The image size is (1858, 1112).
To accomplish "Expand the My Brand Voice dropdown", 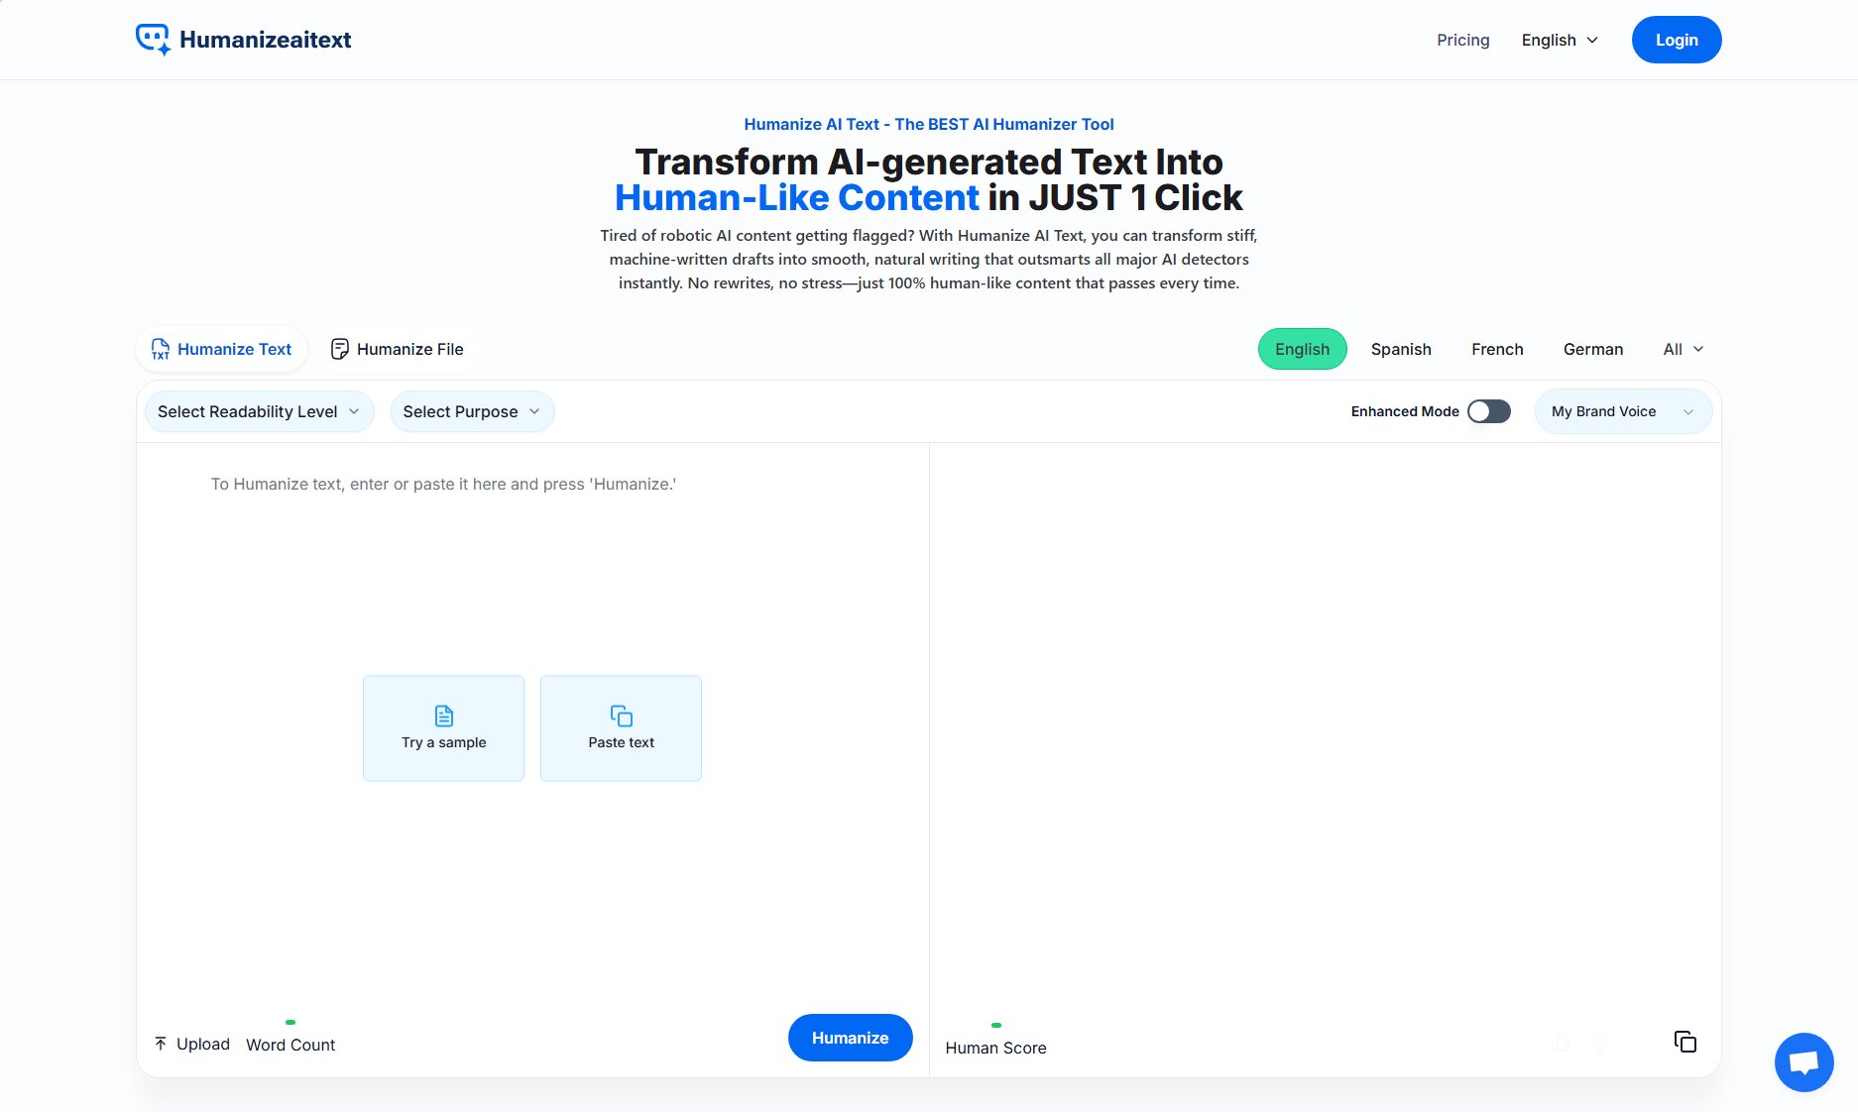I will (x=1622, y=411).
